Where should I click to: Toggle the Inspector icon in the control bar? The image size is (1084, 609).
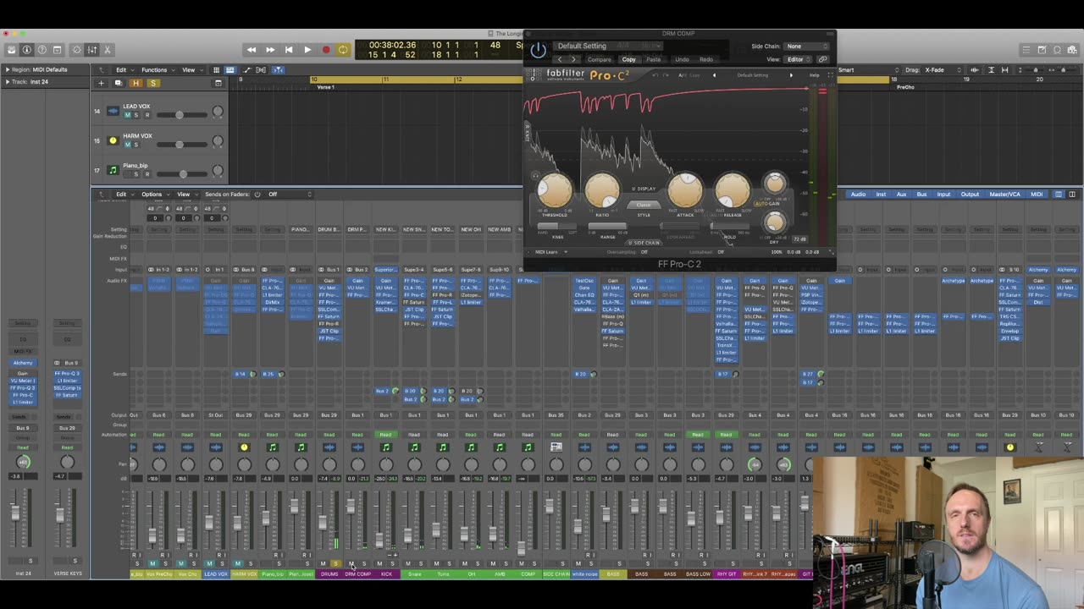(x=26, y=50)
